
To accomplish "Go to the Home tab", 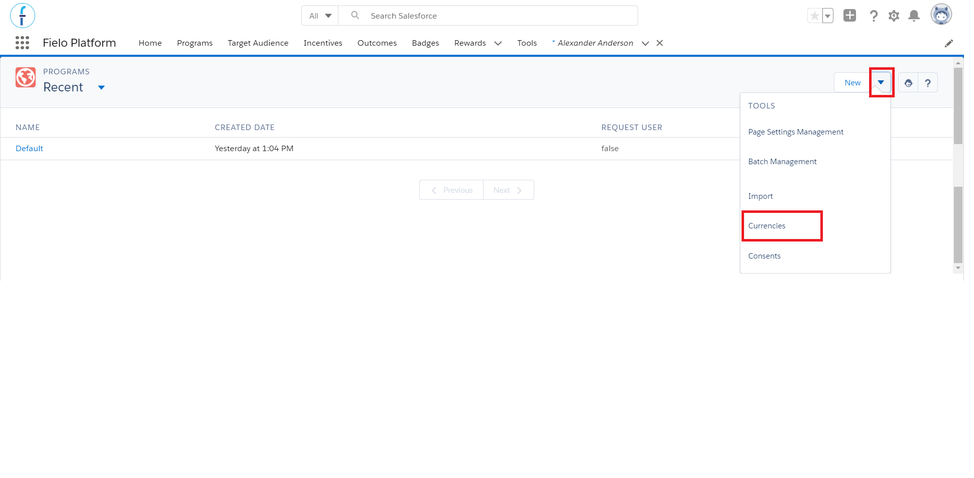I will click(150, 43).
